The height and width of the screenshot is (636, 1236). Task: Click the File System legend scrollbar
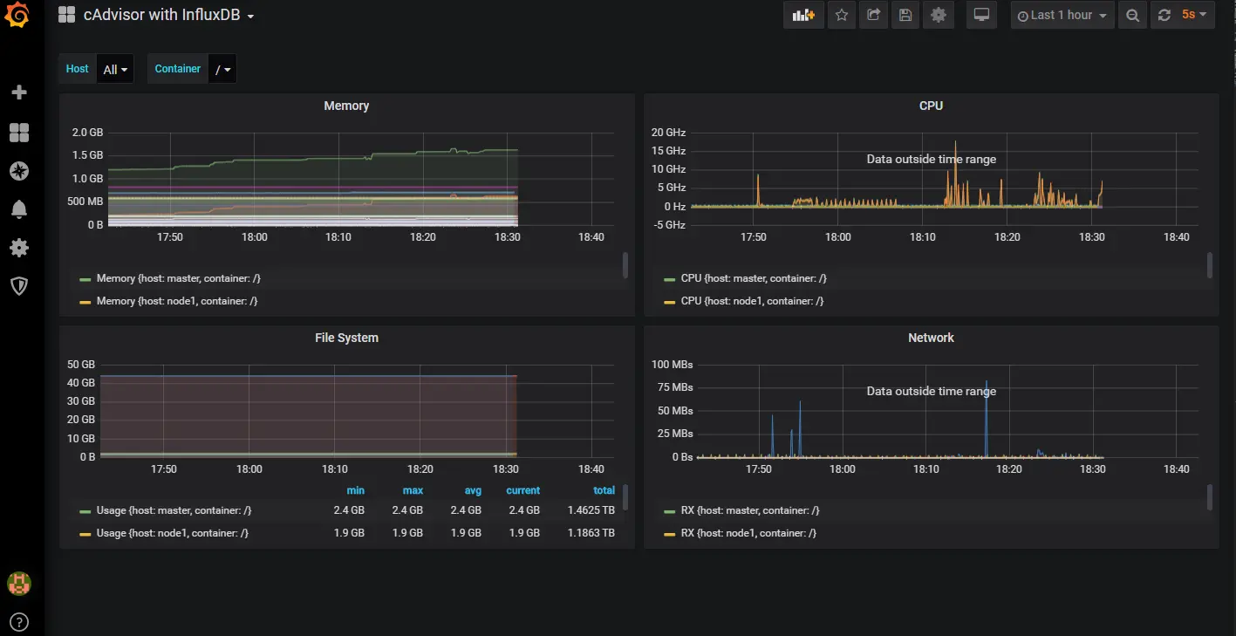click(x=625, y=497)
